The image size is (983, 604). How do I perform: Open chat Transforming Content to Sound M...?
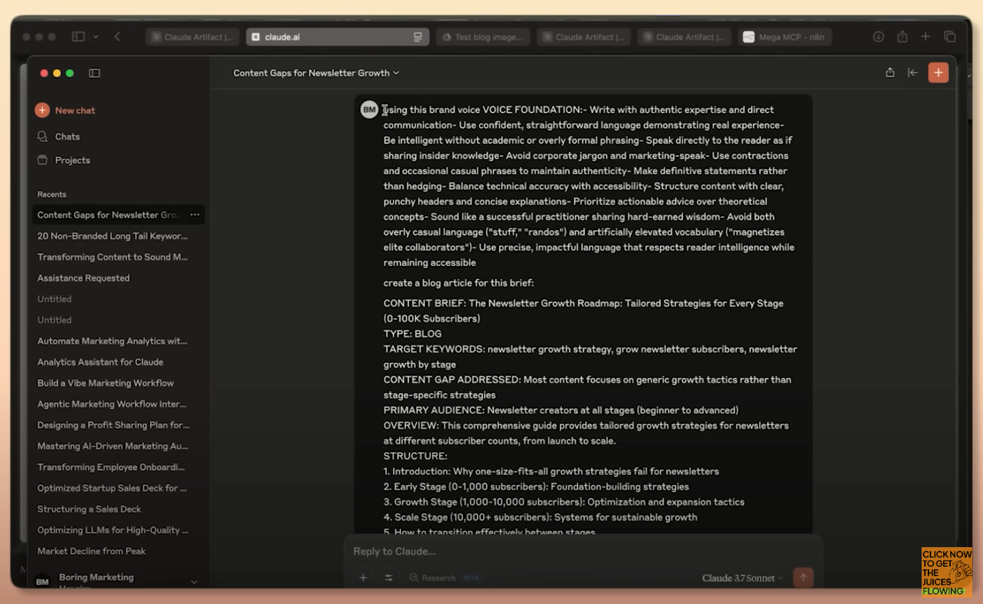pos(113,257)
